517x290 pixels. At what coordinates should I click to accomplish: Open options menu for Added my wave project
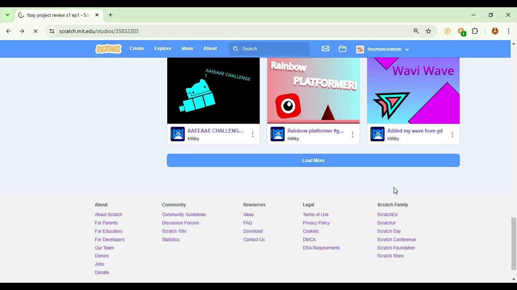point(452,135)
